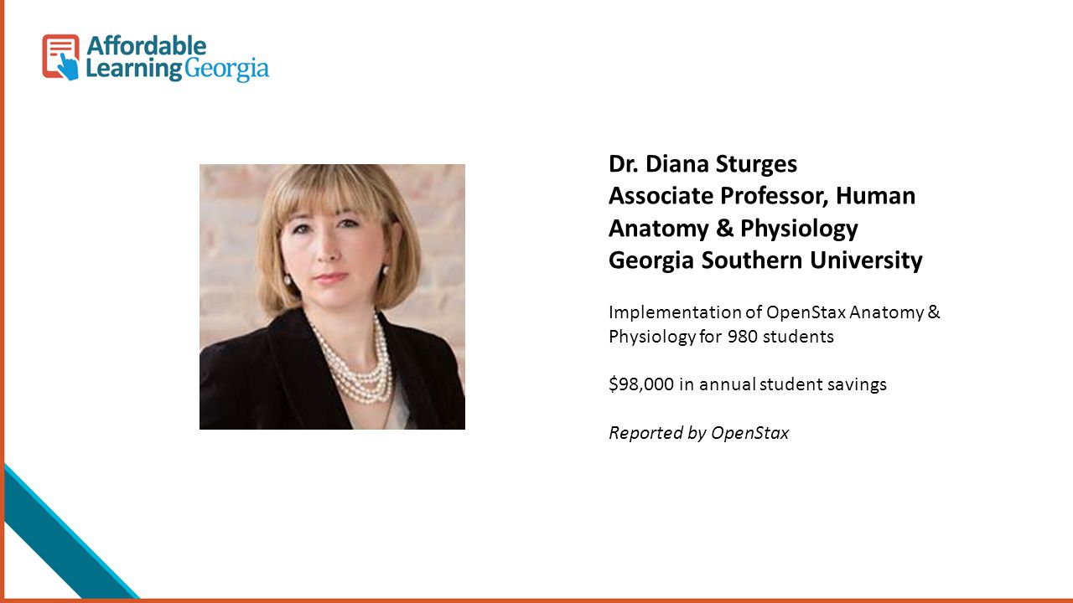
Task: Select 'Georgia Southern University' text
Action: (x=765, y=260)
